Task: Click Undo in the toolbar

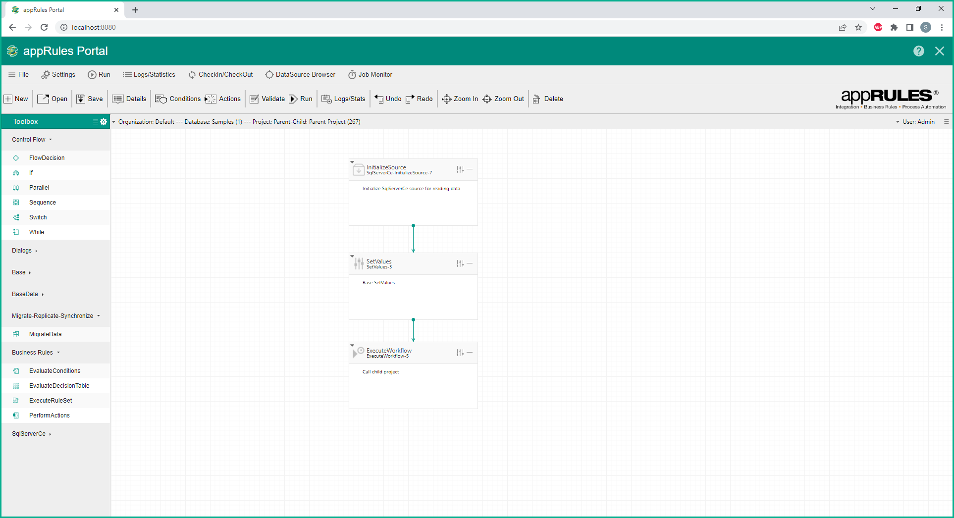Action: coord(379,99)
